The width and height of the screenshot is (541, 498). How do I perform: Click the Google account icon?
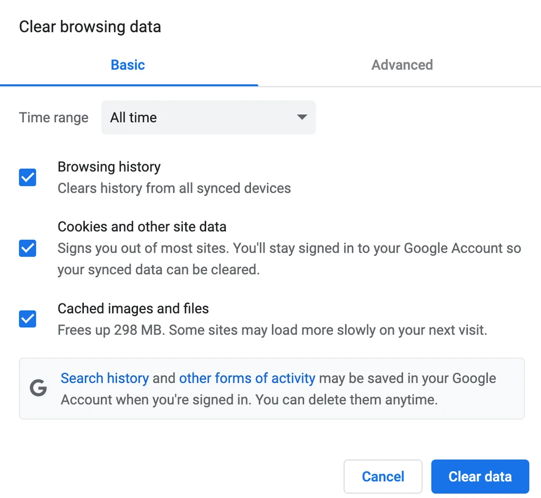(38, 388)
